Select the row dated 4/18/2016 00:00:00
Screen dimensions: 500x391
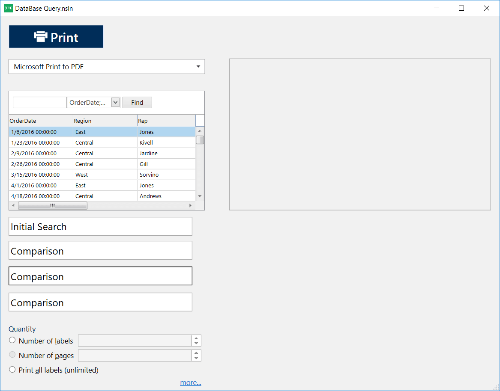pos(102,196)
